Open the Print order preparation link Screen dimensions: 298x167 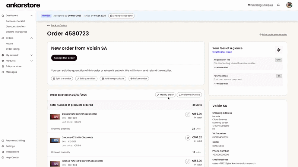(274, 35)
